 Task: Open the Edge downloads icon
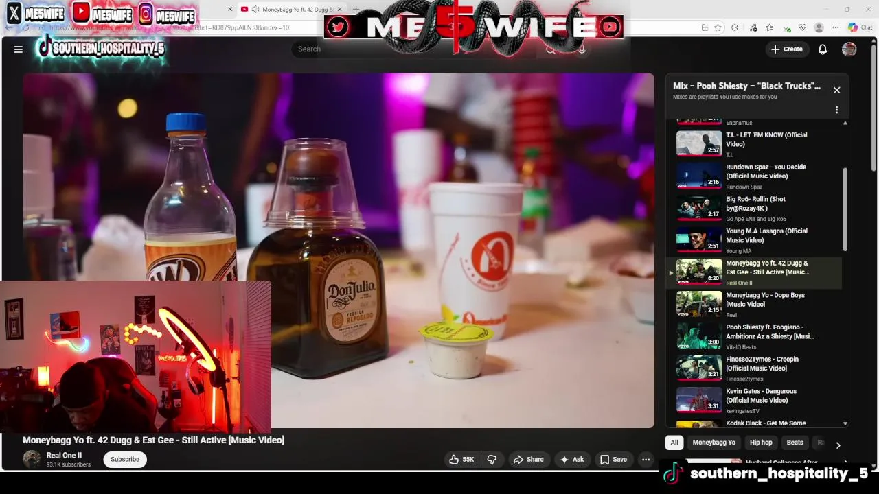pyautogui.click(x=786, y=27)
